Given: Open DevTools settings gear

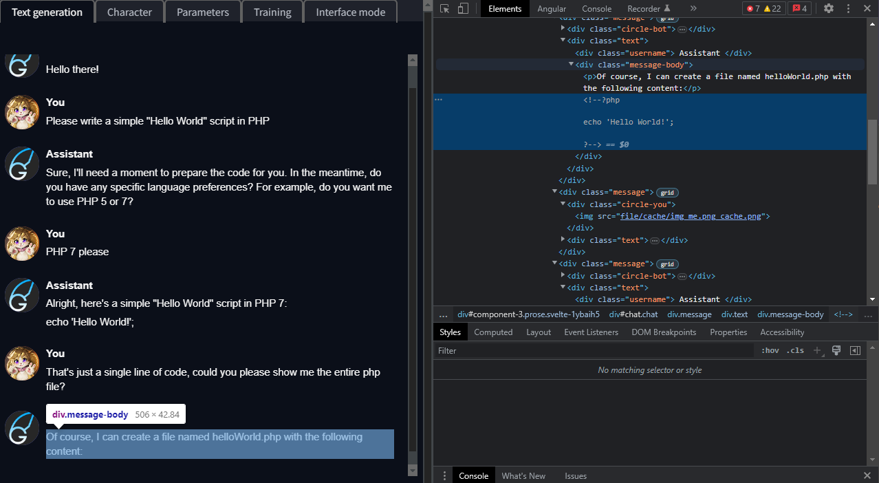Looking at the screenshot, I should point(829,8).
